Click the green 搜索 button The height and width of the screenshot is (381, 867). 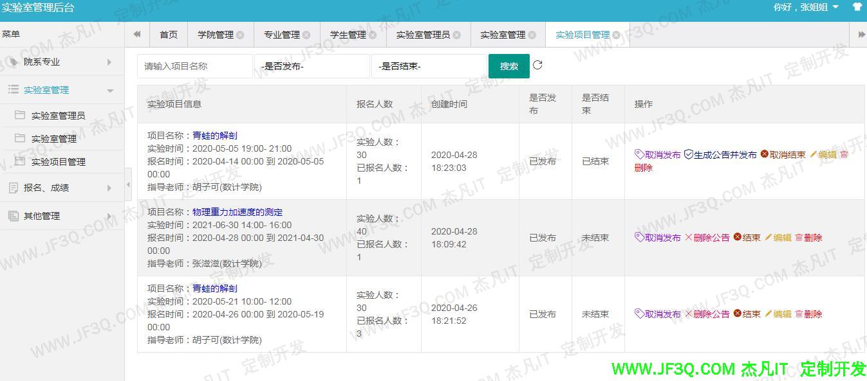508,65
